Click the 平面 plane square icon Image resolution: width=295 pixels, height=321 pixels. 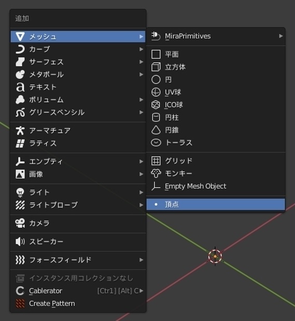(x=156, y=54)
